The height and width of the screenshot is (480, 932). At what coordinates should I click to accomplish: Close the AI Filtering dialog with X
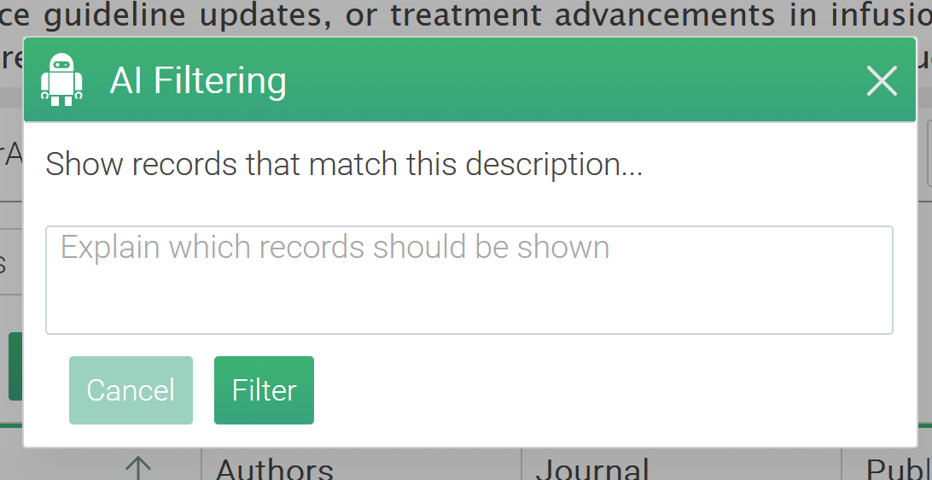click(x=881, y=81)
